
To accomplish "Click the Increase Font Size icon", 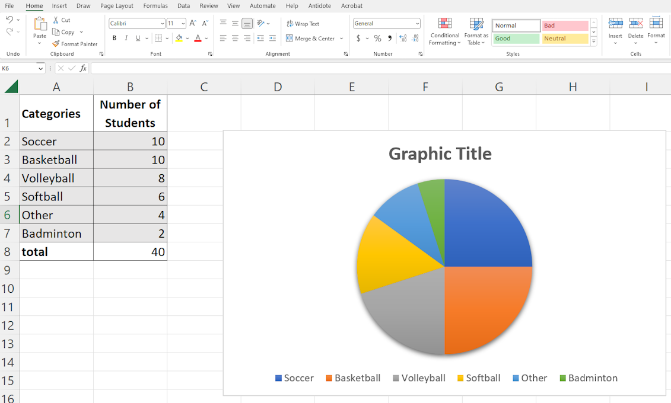I will point(193,24).
